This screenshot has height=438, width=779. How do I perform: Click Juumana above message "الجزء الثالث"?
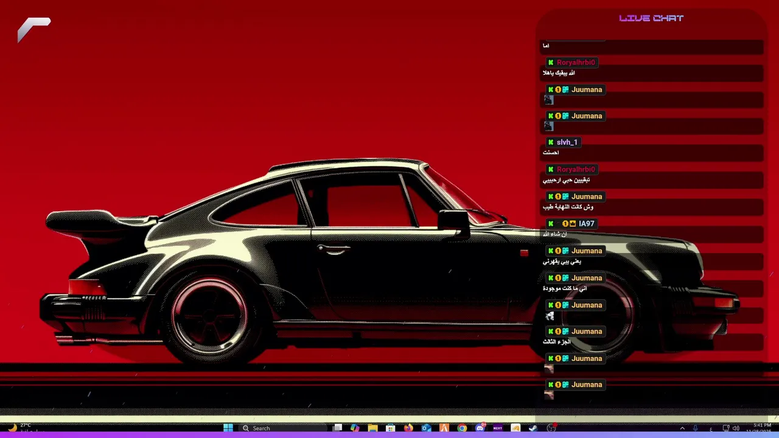tap(587, 332)
